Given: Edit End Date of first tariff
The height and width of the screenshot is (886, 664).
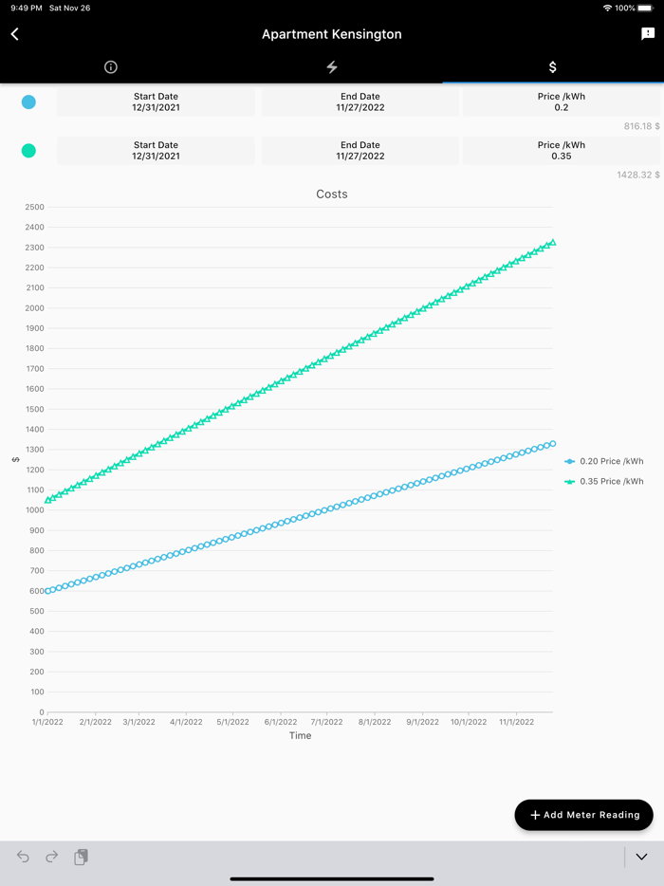Looking at the screenshot, I should (x=360, y=102).
